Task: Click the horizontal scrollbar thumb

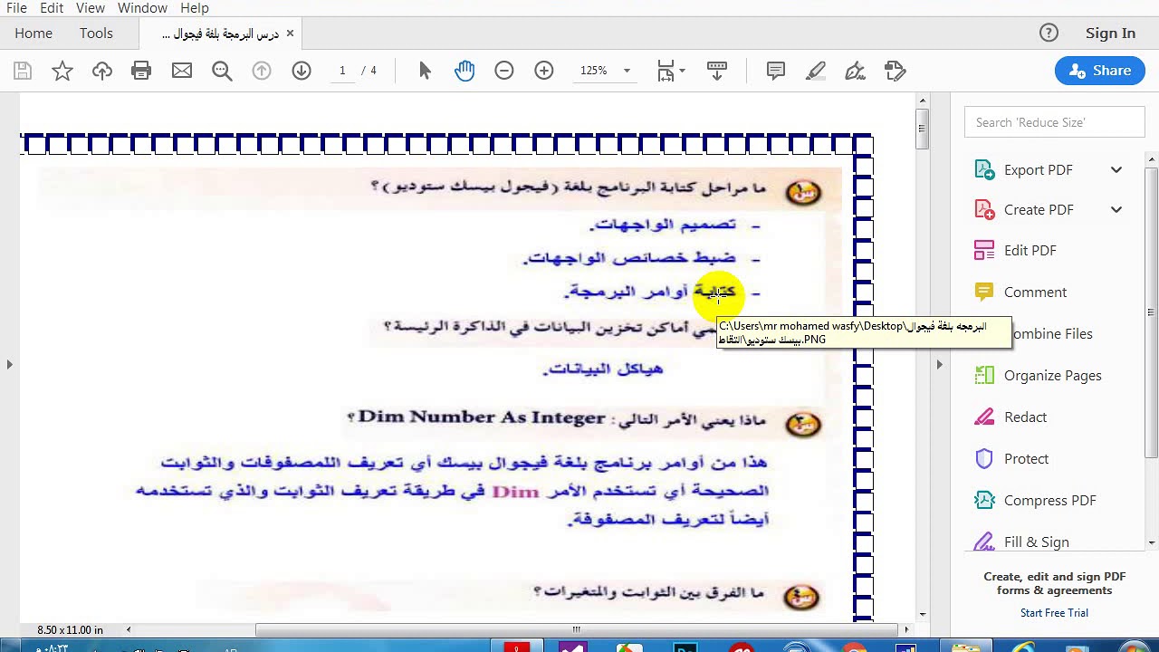Action: [576, 629]
